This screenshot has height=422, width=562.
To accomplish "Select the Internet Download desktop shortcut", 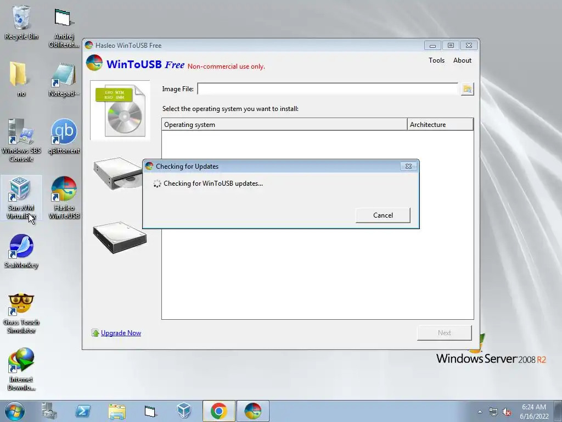I will pyautogui.click(x=21, y=369).
